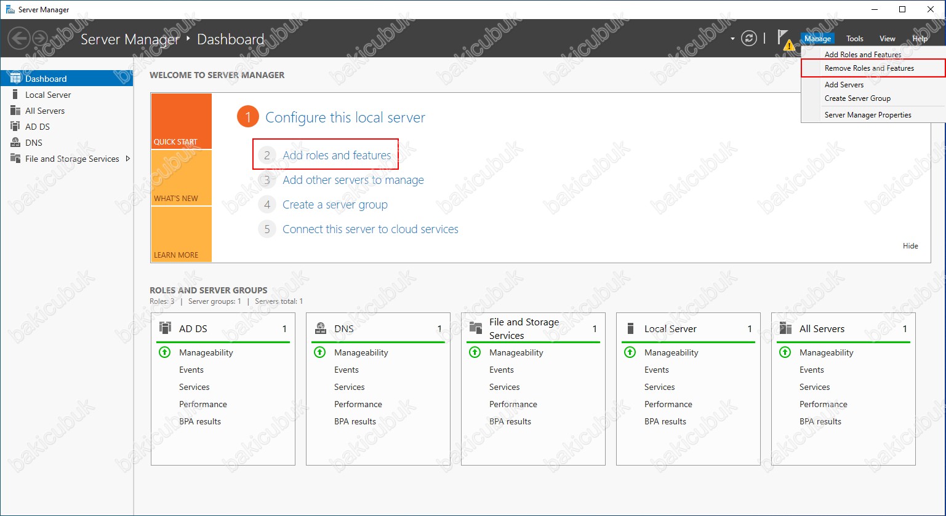Click Add roles and features link
946x516 pixels.
tap(337, 155)
